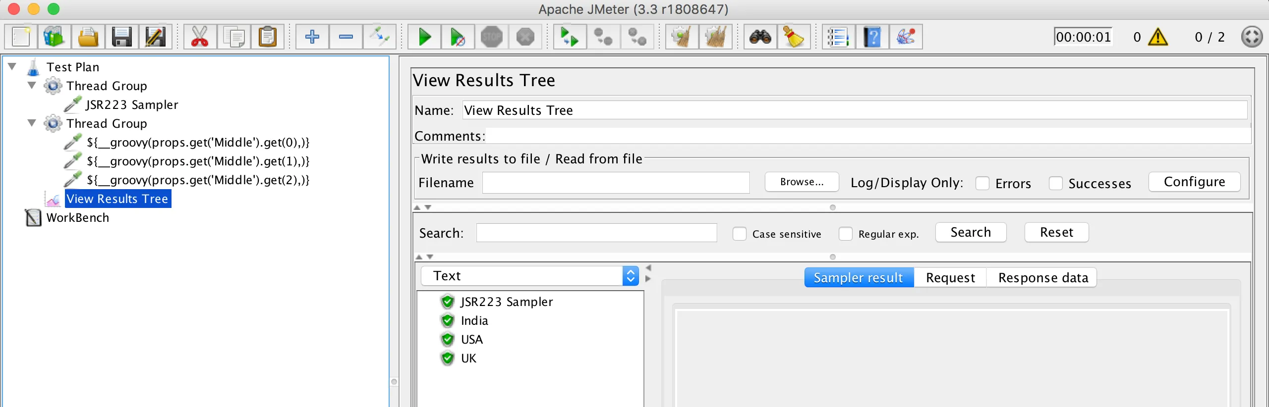Open the Text renderer dropdown
This screenshot has height=407, width=1269.
[530, 276]
